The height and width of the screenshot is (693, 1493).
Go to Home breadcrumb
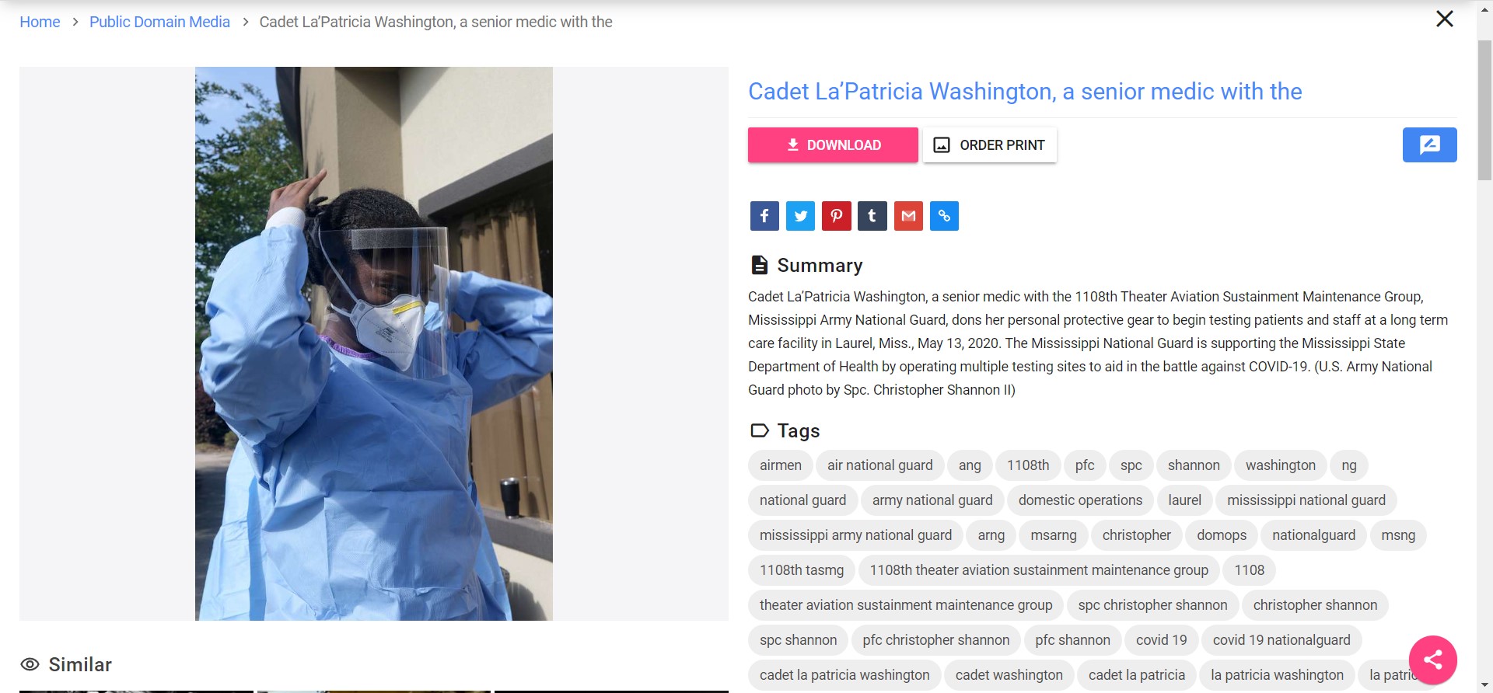coord(40,22)
